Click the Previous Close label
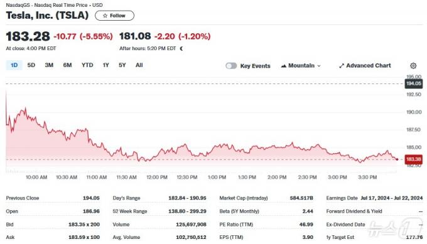The image size is (427, 244). point(23,198)
